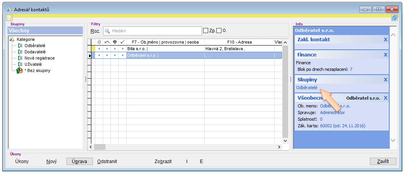Toggle the O. checkbox filter
Viewport: 405px width, 174px height.
tap(219, 30)
